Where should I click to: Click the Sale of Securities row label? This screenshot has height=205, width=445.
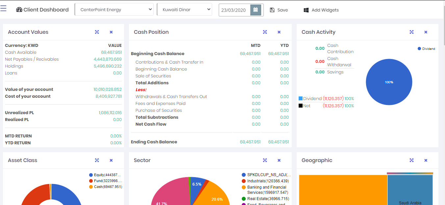point(153,76)
